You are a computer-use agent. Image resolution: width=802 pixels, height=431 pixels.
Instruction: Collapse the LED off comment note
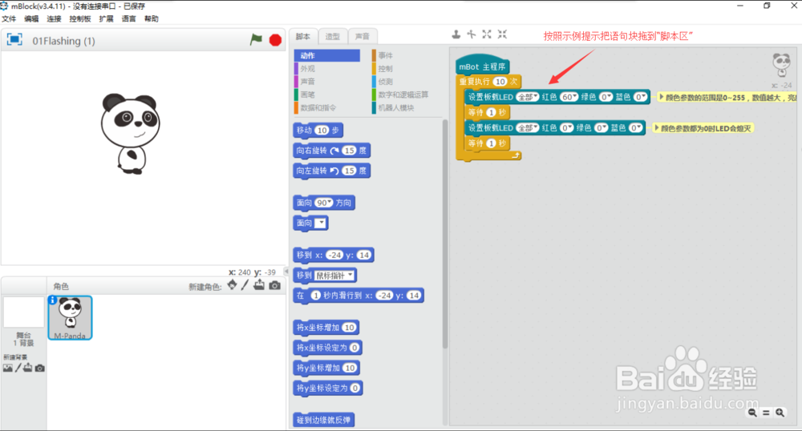click(656, 127)
